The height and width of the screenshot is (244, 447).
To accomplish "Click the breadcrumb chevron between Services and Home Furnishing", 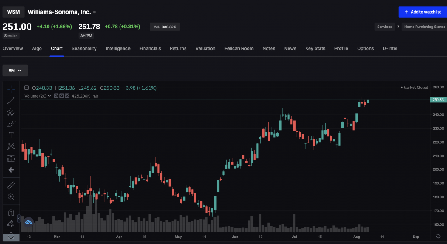I will [398, 27].
